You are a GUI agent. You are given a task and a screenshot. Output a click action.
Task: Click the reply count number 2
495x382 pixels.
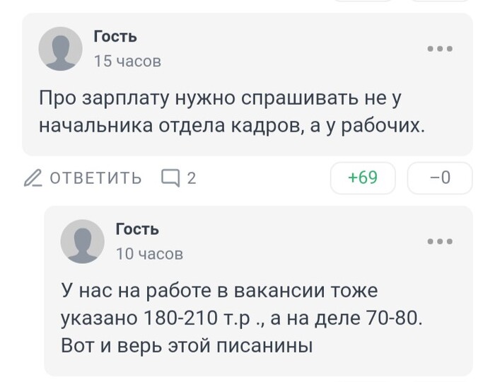tap(191, 178)
